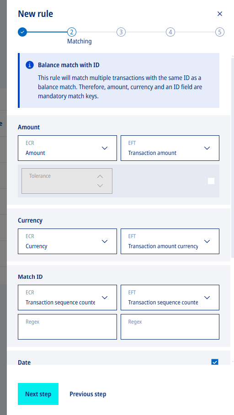The image size is (234, 415).
Task: Select the Matching step 2 tab
Action: (72, 32)
